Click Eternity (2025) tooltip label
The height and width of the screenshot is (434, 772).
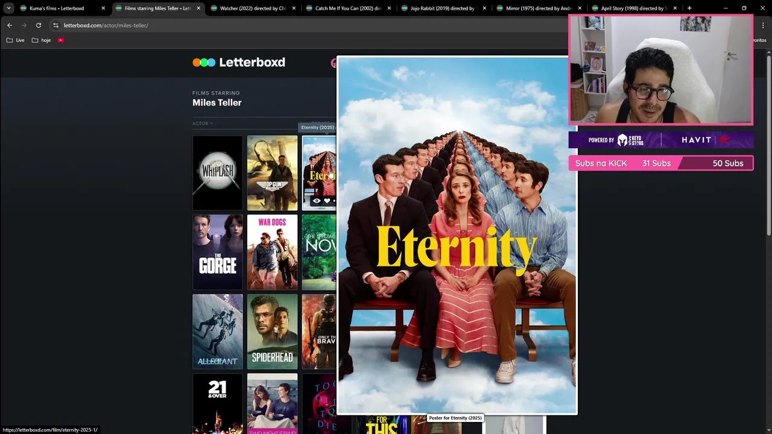pyautogui.click(x=317, y=127)
